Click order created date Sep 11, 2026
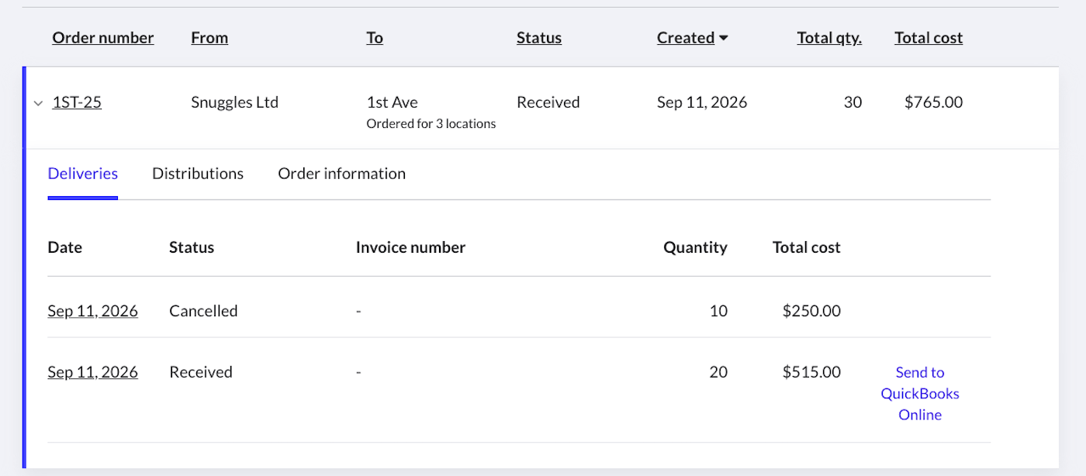This screenshot has width=1086, height=476. click(x=702, y=102)
